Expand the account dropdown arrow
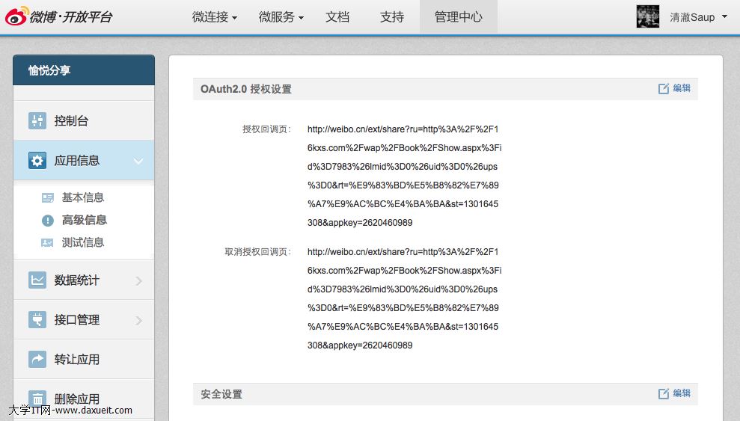 [724, 16]
